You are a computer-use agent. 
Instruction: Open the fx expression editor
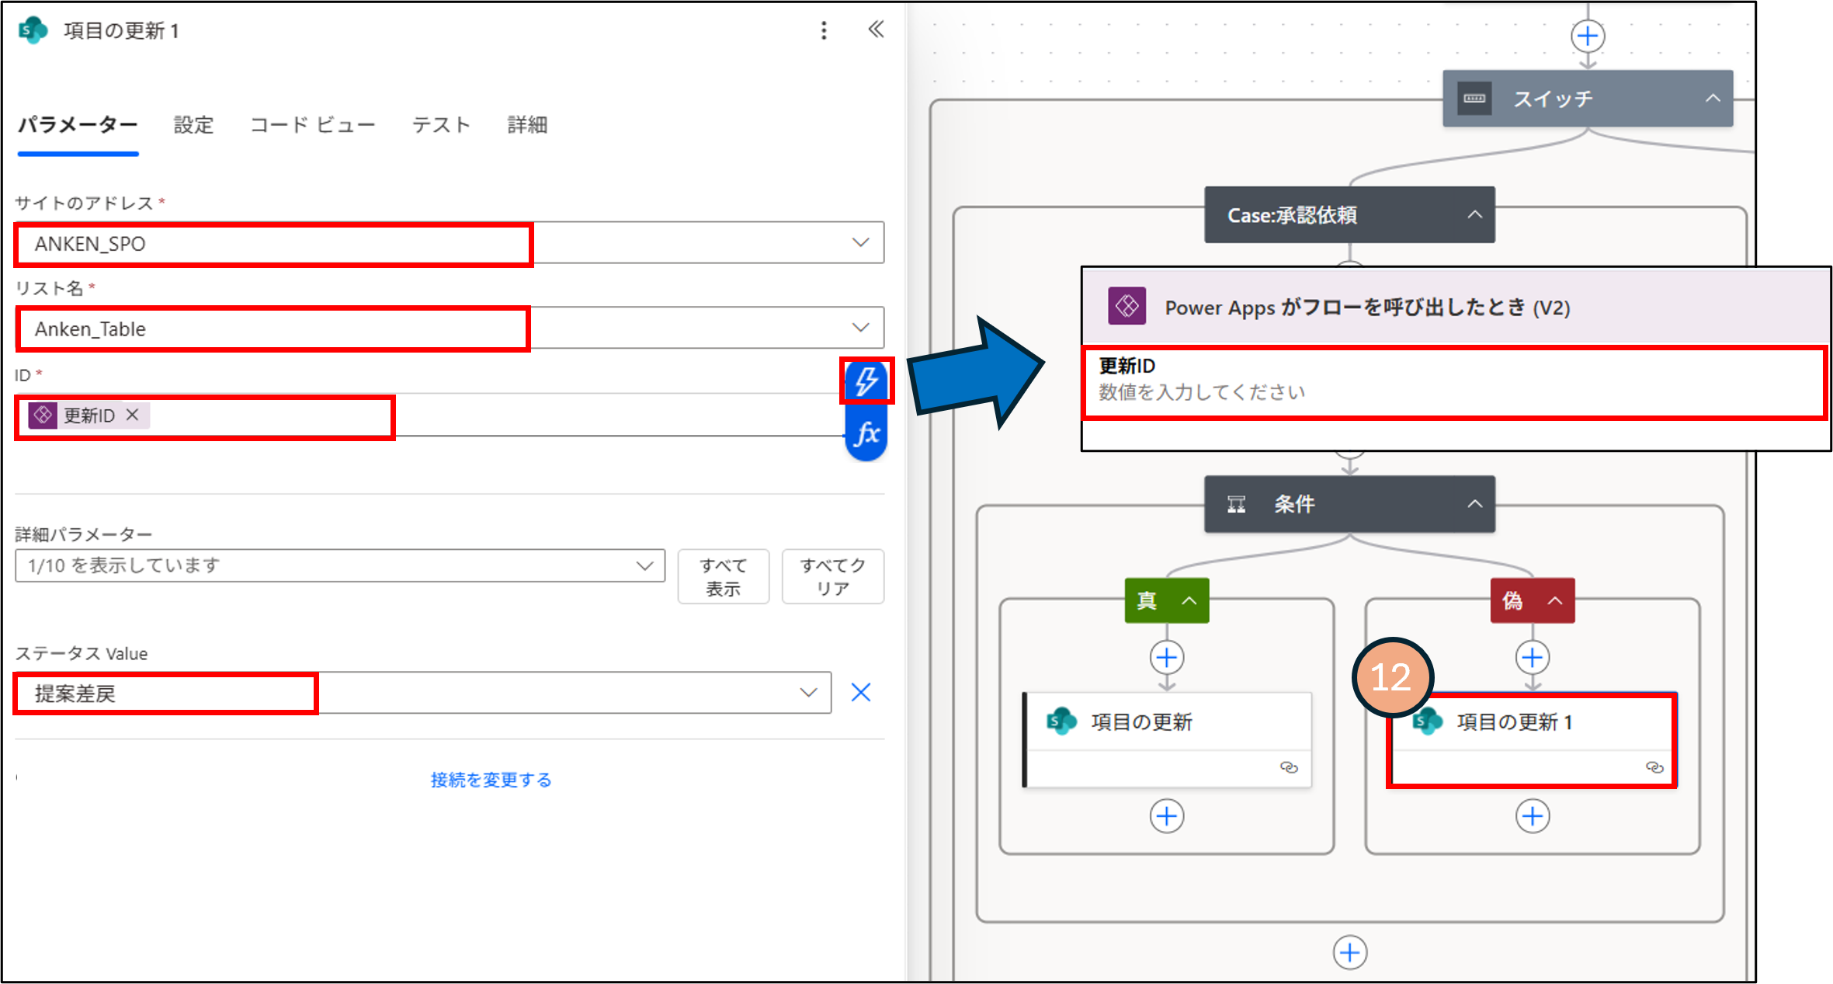(866, 434)
